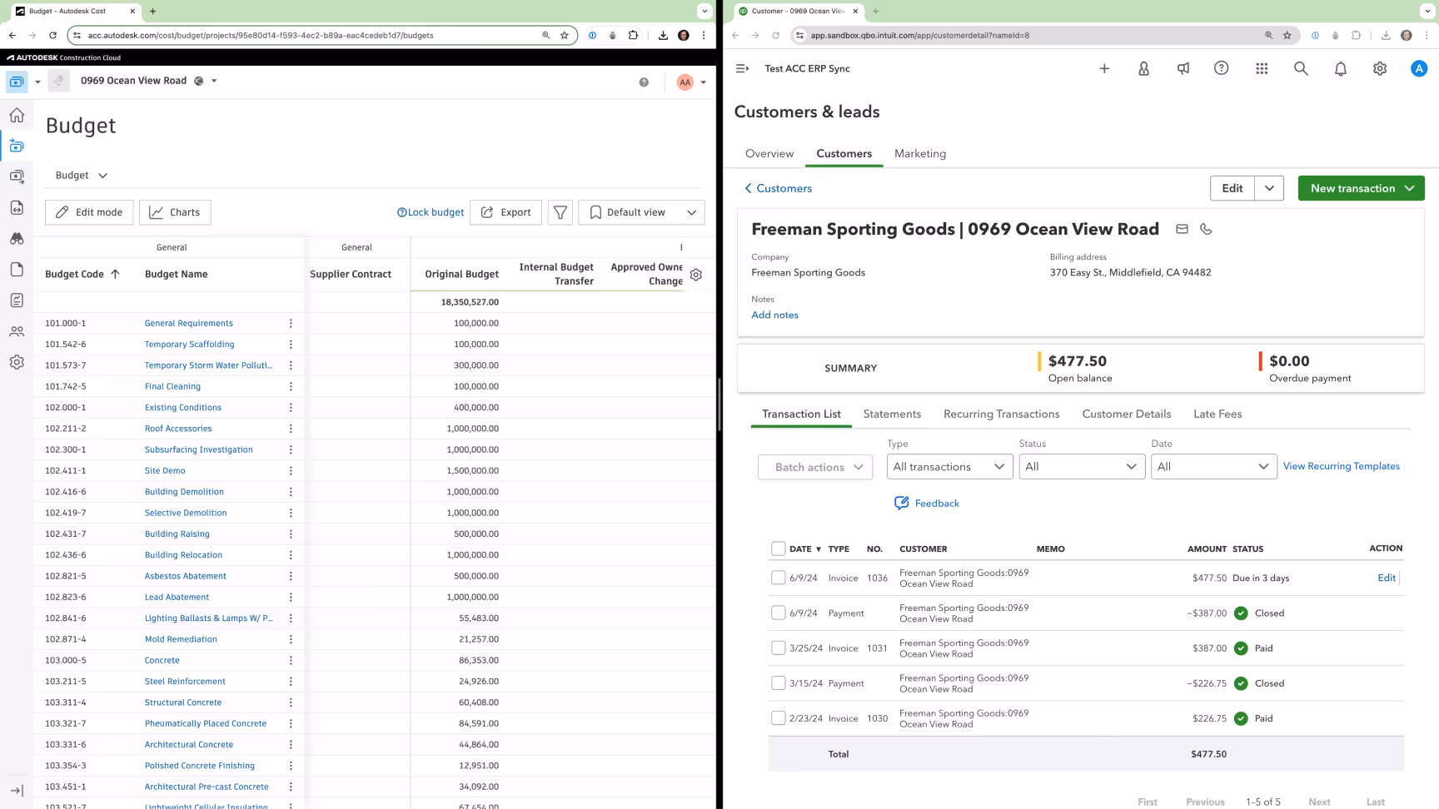Open budget table column settings gear
Screen dimensions: 1439x809
pos(696,275)
